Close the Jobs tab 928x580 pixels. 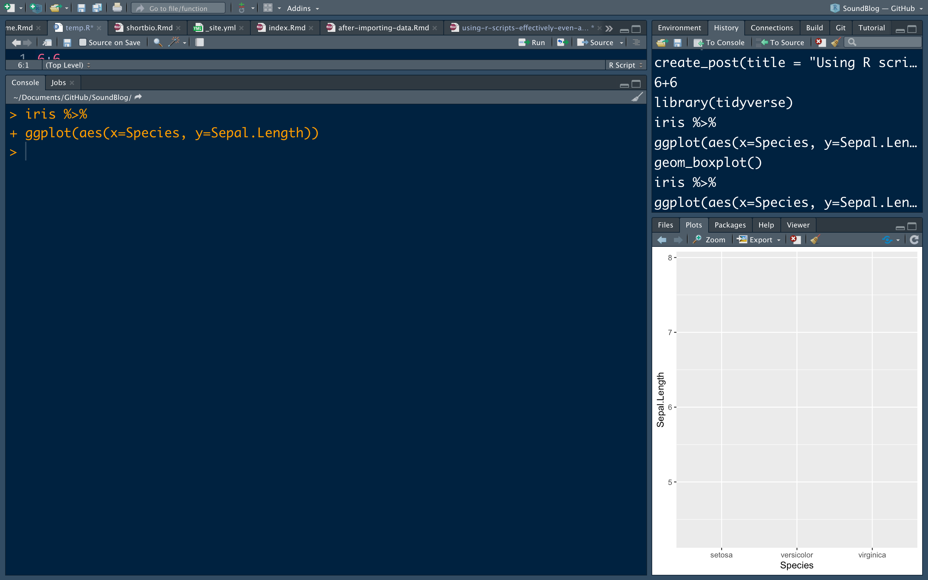click(72, 83)
